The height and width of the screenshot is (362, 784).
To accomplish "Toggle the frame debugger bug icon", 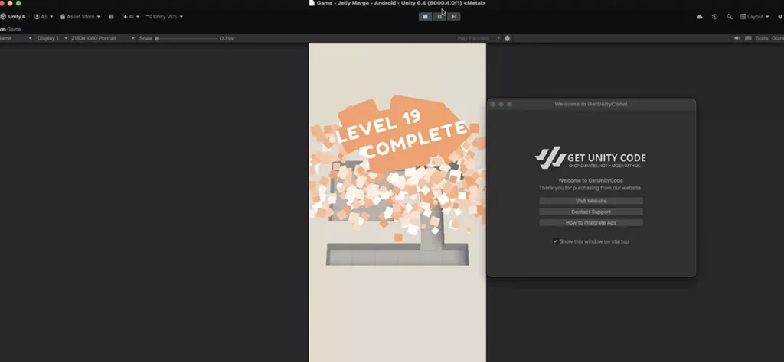I will tap(508, 38).
